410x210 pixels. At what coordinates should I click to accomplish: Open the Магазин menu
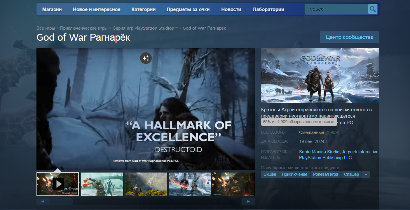click(52, 9)
